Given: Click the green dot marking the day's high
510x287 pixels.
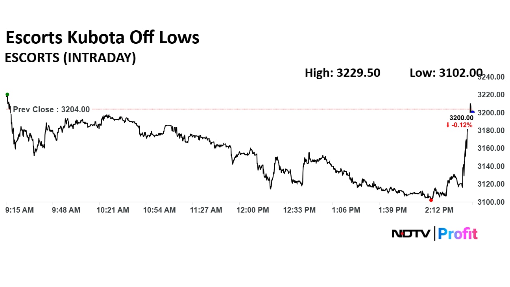Looking at the screenshot, I should (7, 94).
